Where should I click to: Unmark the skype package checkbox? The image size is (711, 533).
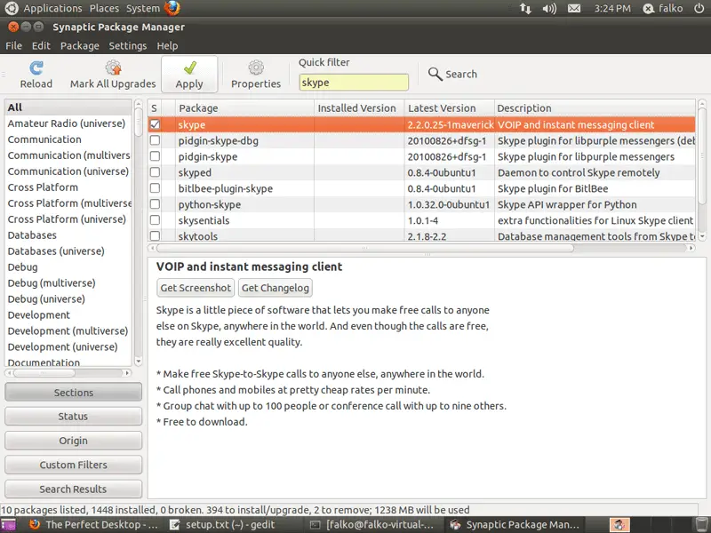pyautogui.click(x=155, y=124)
